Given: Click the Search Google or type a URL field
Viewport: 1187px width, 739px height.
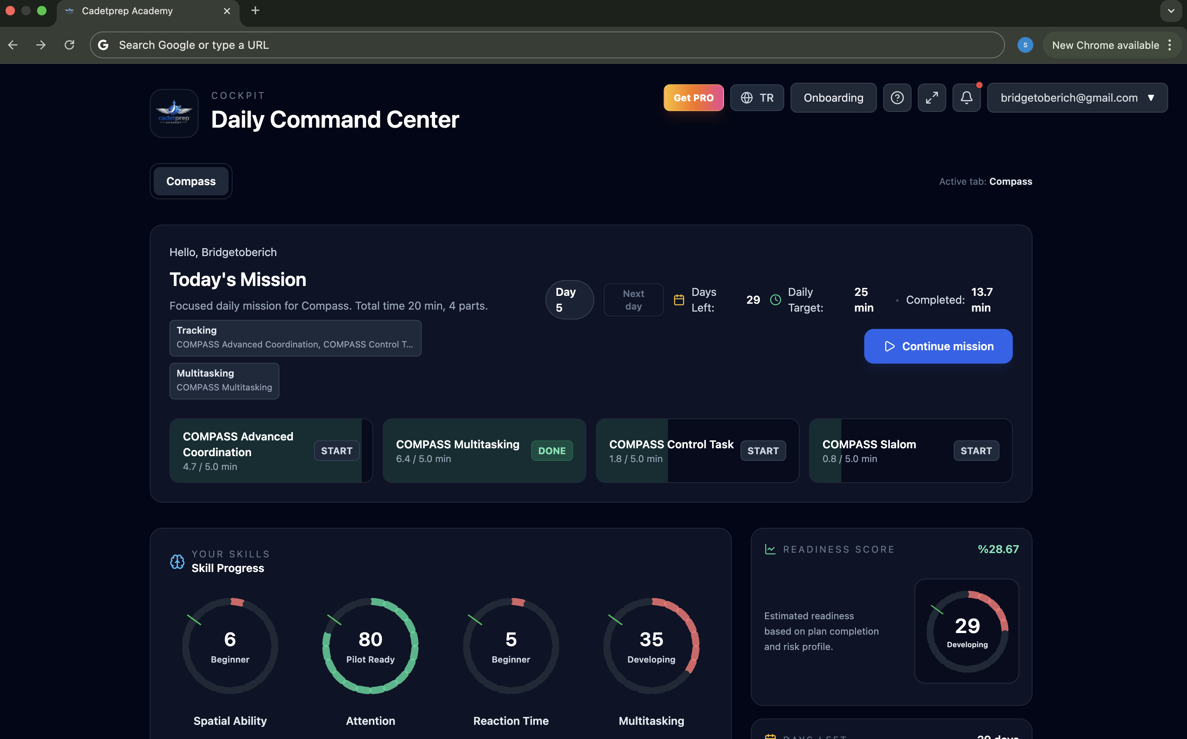Looking at the screenshot, I should click(547, 45).
